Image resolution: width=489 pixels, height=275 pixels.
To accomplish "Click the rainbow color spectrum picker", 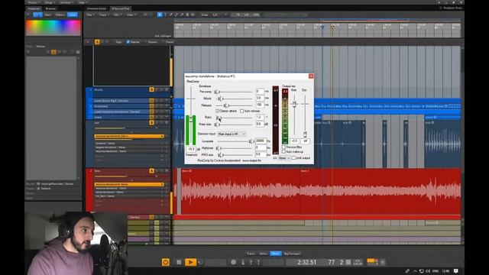I will pos(53,27).
